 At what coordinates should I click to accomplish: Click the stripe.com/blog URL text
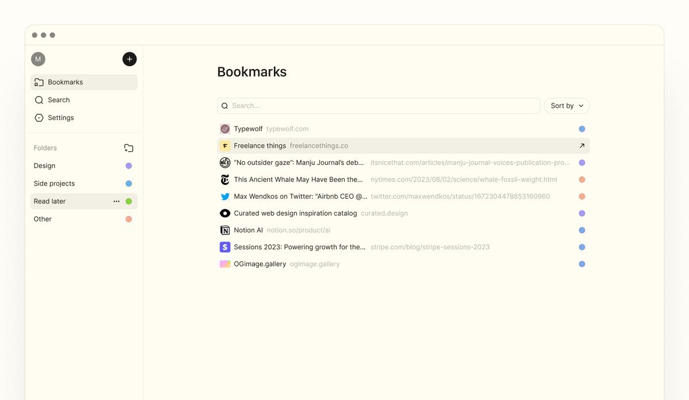coord(429,247)
